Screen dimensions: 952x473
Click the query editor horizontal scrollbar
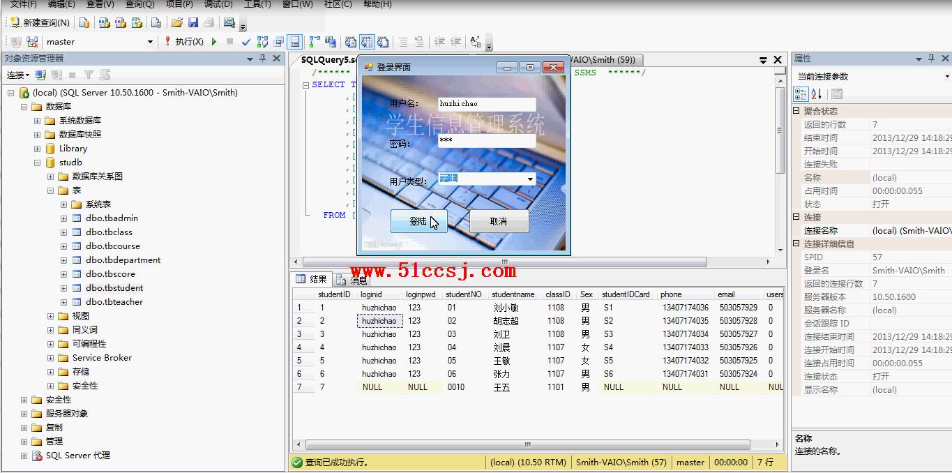tap(504, 262)
